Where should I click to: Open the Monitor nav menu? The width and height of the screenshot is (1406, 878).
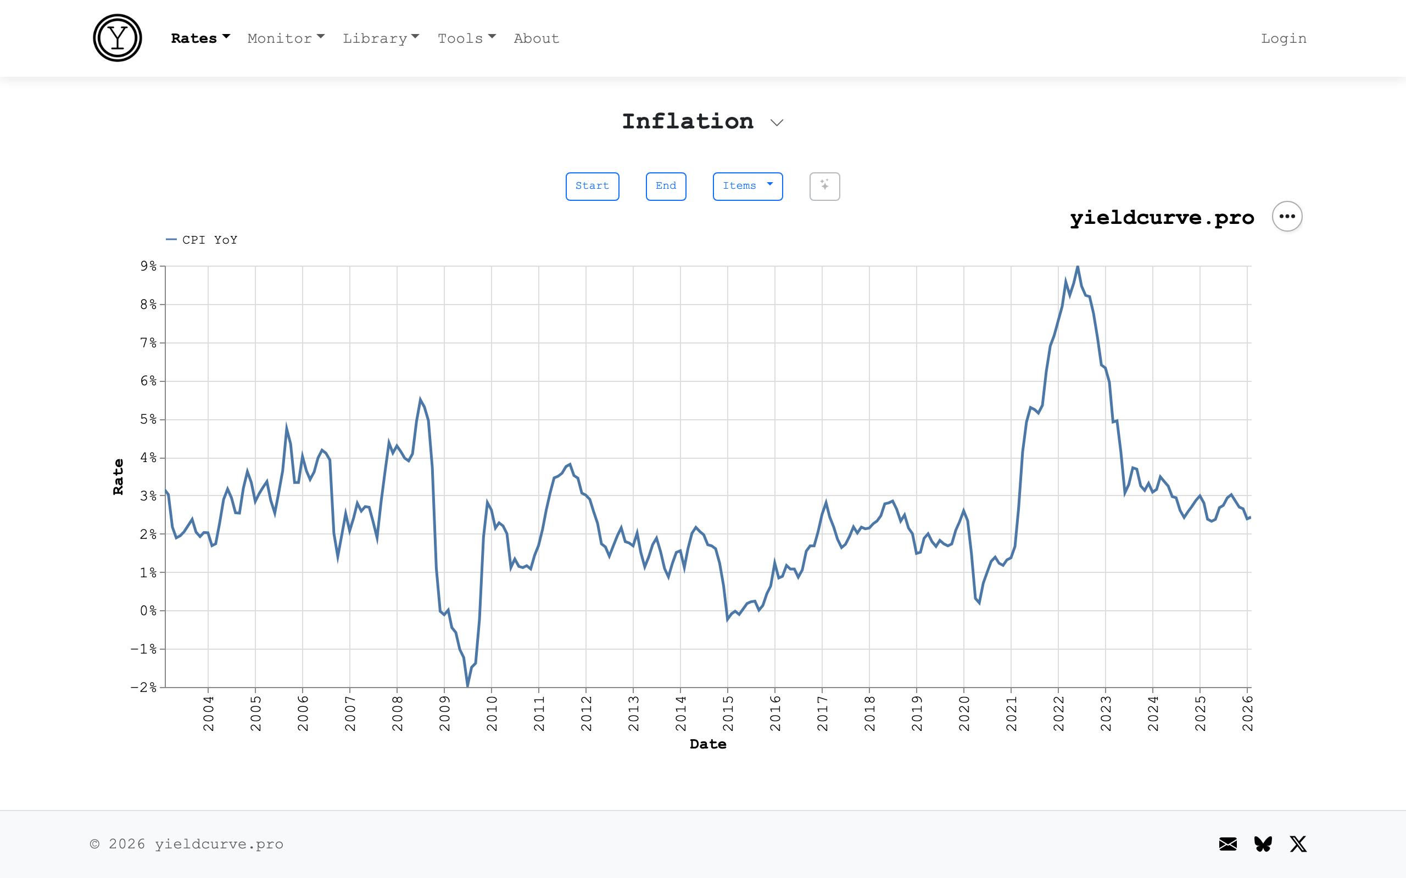tap(286, 38)
